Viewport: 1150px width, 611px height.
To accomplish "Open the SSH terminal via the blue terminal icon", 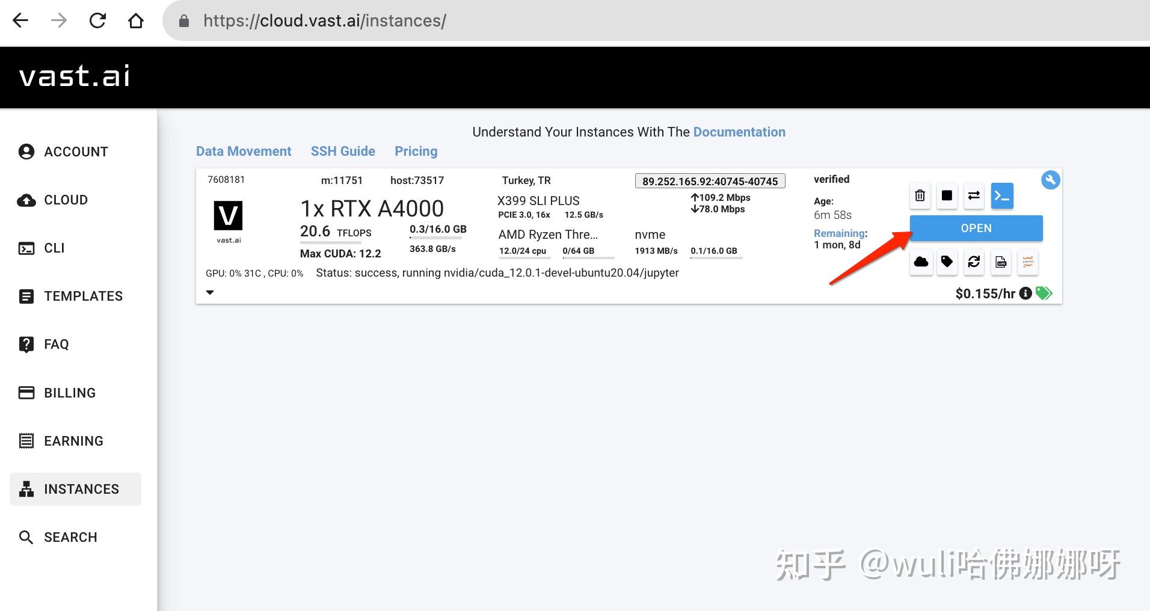I will click(x=1001, y=195).
